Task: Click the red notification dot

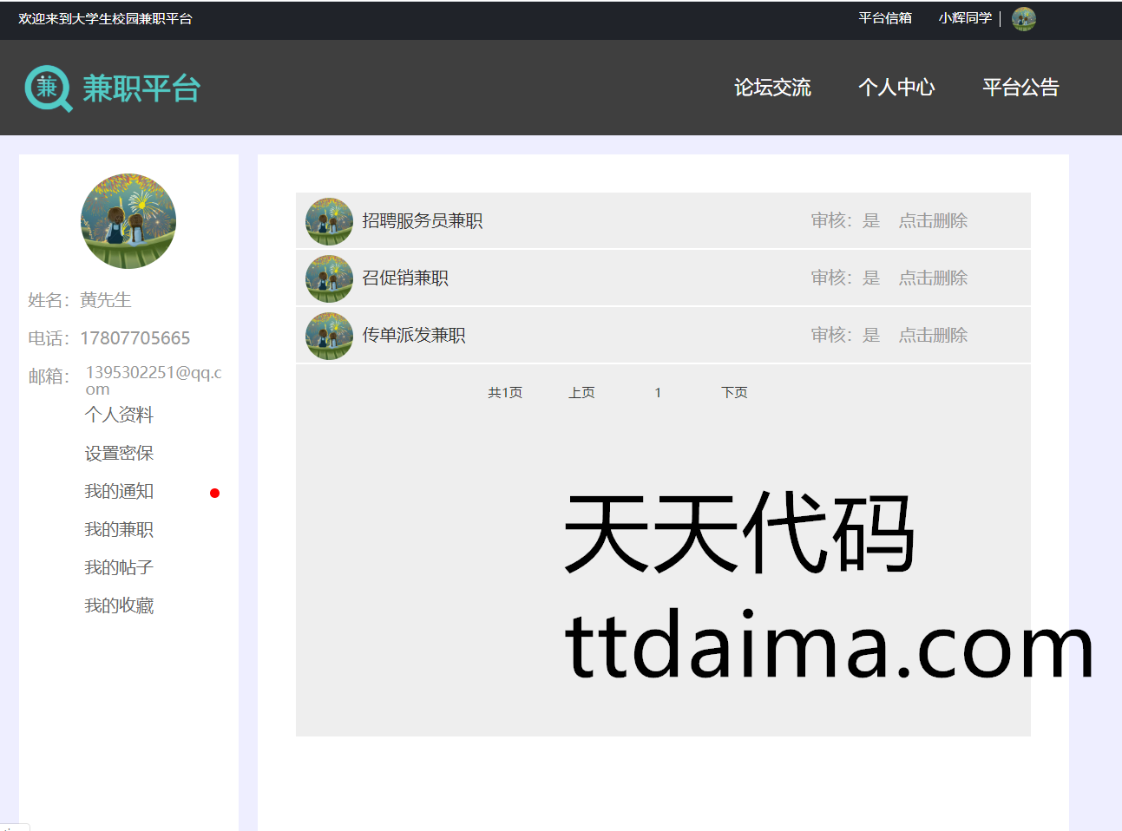Action: pyautogui.click(x=214, y=494)
